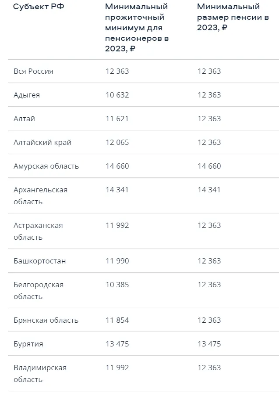Click the 'Алтай' region name
279x393 pixels.
point(24,119)
